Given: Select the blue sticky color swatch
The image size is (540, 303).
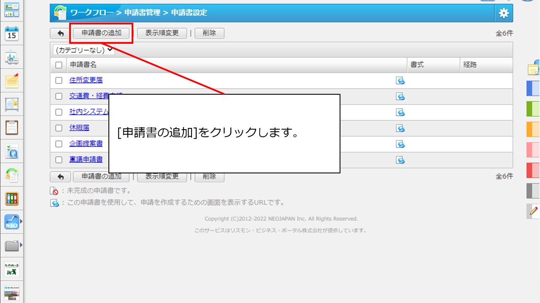Looking at the screenshot, I should (x=533, y=88).
